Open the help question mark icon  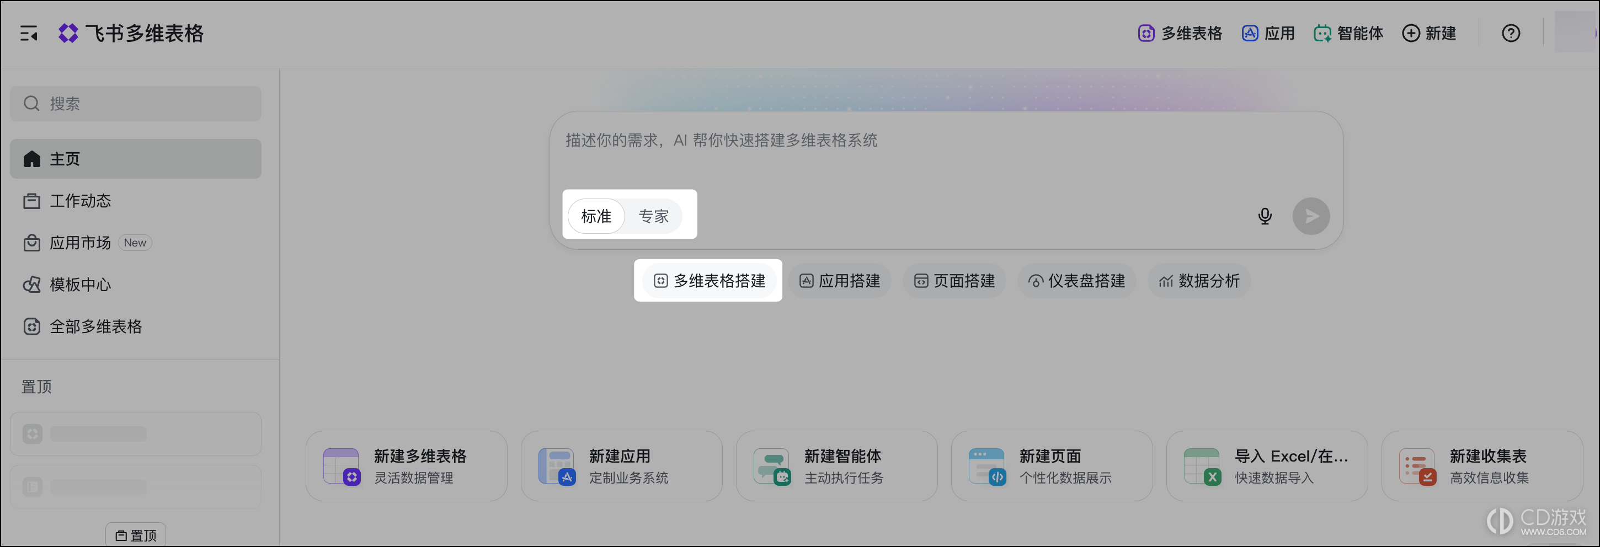point(1511,34)
